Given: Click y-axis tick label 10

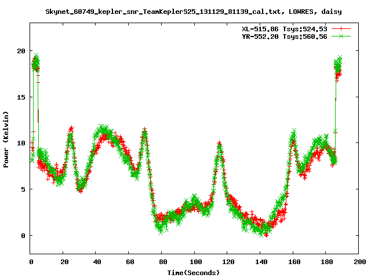Looking at the screenshot, I should 21,143.
